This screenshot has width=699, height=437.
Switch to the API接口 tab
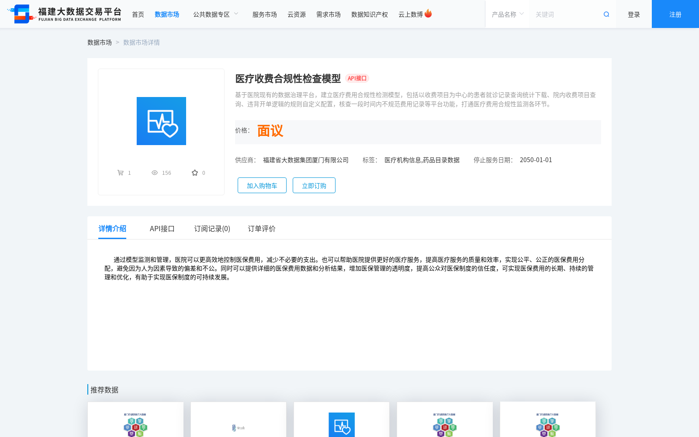click(x=162, y=229)
